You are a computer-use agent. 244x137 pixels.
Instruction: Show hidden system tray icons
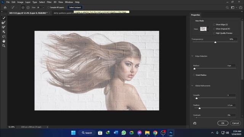pyautogui.click(x=212, y=133)
